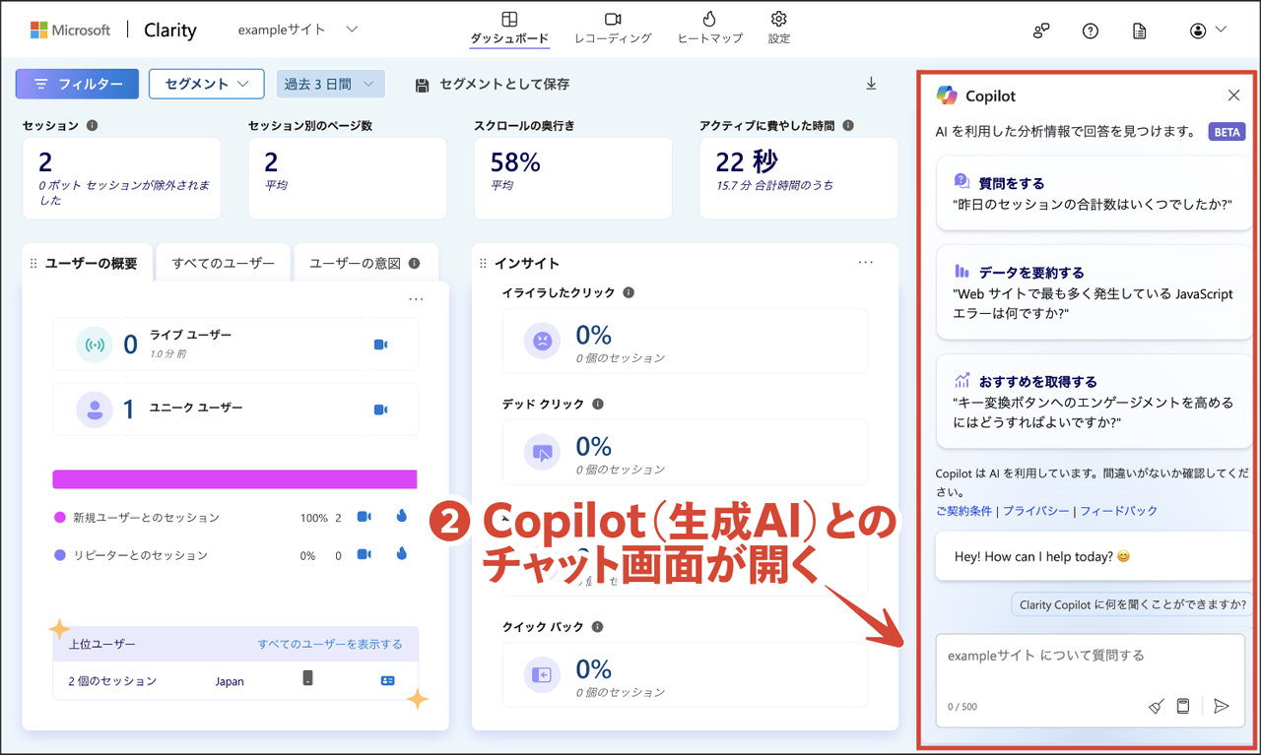Viewport: 1261px width, 755px height.
Task: Download the dashboard with the download icon
Action: [871, 84]
